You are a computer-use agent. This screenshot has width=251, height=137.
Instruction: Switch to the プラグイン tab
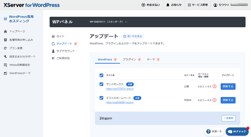(132, 59)
